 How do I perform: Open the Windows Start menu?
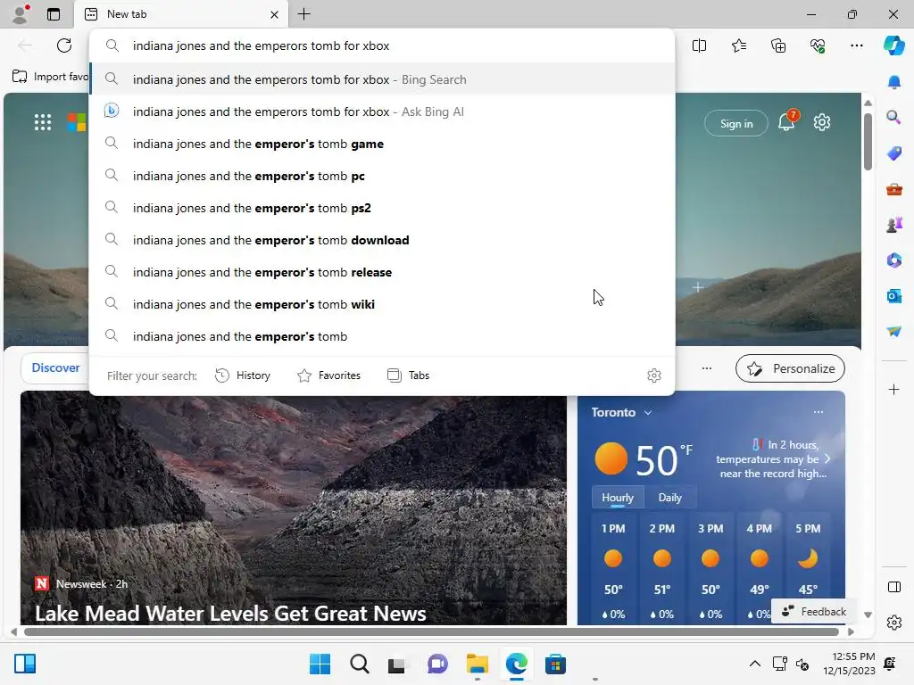point(320,664)
